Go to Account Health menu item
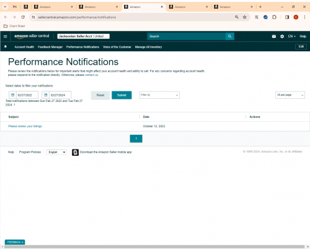 click(x=24, y=47)
